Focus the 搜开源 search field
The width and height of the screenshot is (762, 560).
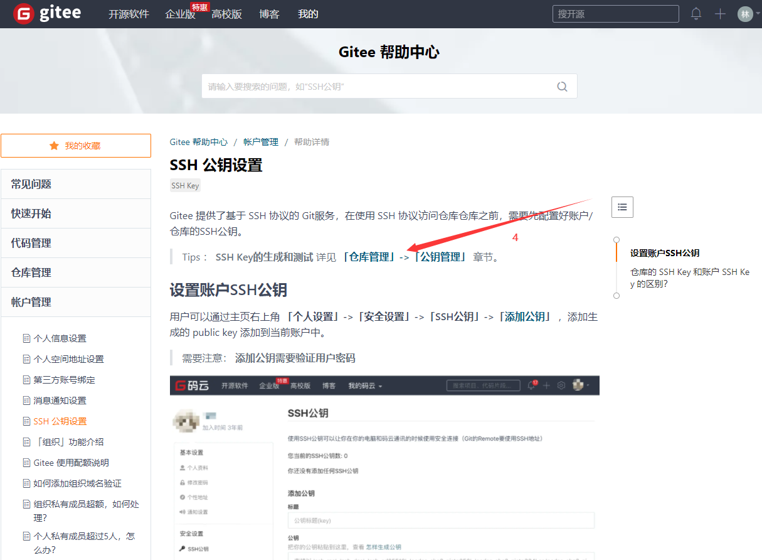tap(615, 14)
